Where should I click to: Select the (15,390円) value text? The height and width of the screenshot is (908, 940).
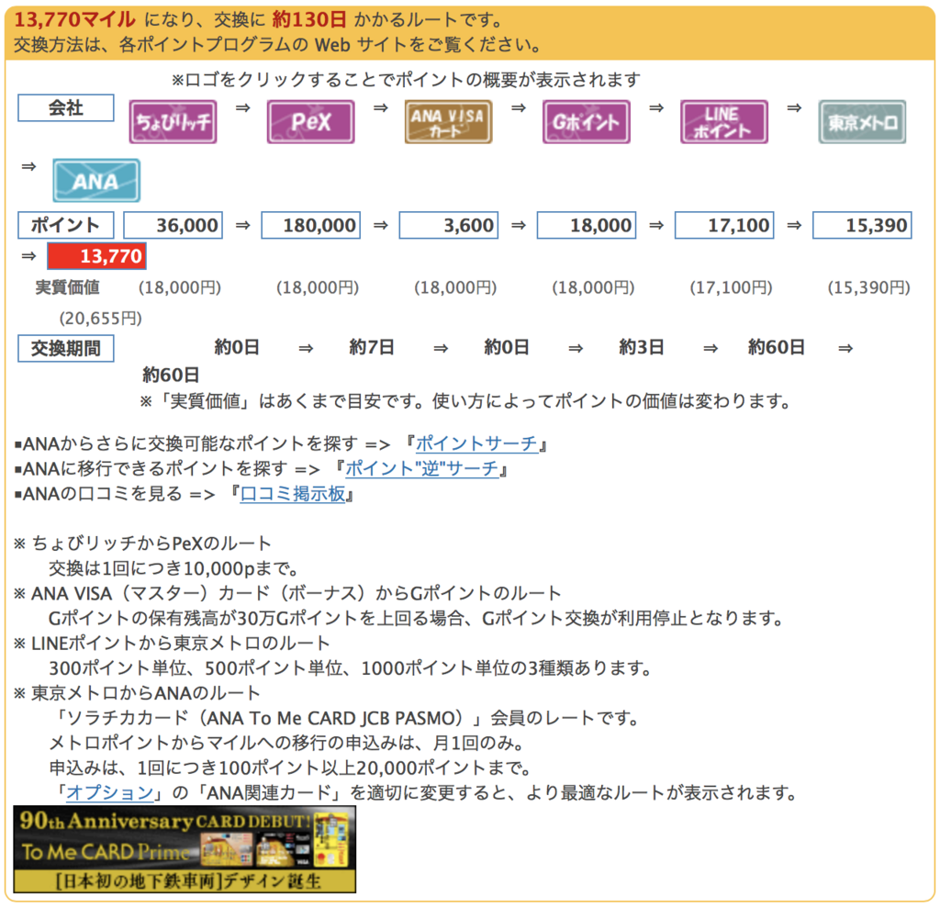click(x=869, y=287)
